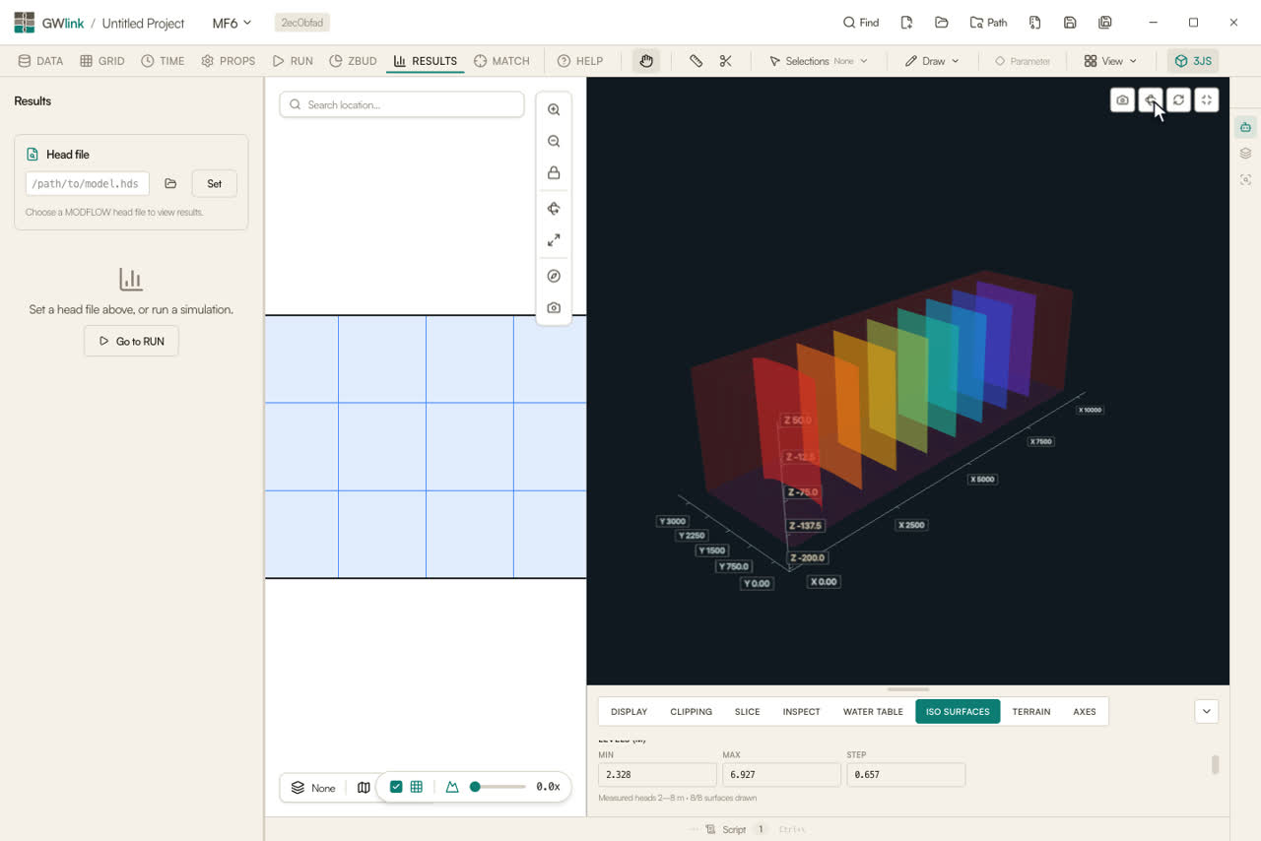This screenshot has height=841, width=1261.
Task: Click the terrain exaggeration mountain icon
Action: 452,787
